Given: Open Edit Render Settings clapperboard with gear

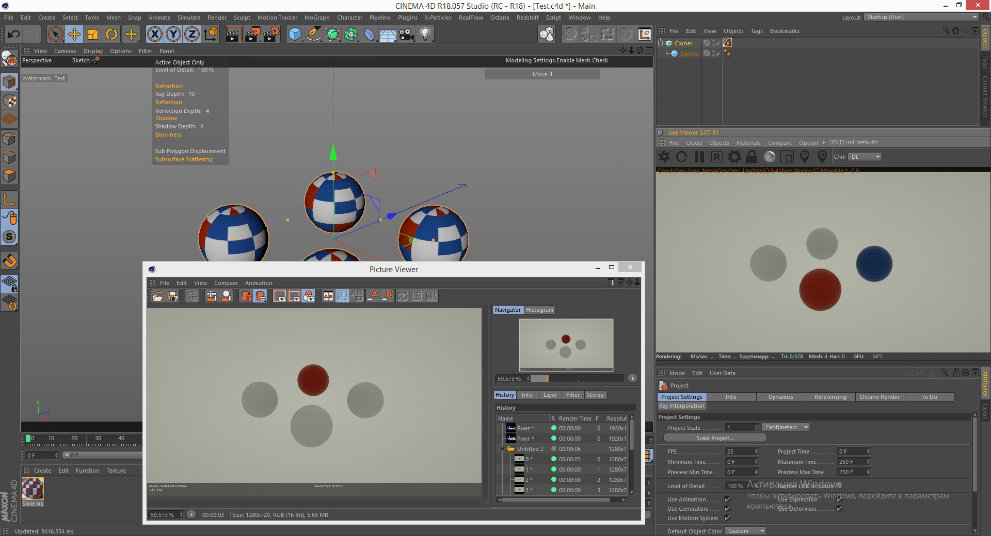Looking at the screenshot, I should [x=271, y=35].
